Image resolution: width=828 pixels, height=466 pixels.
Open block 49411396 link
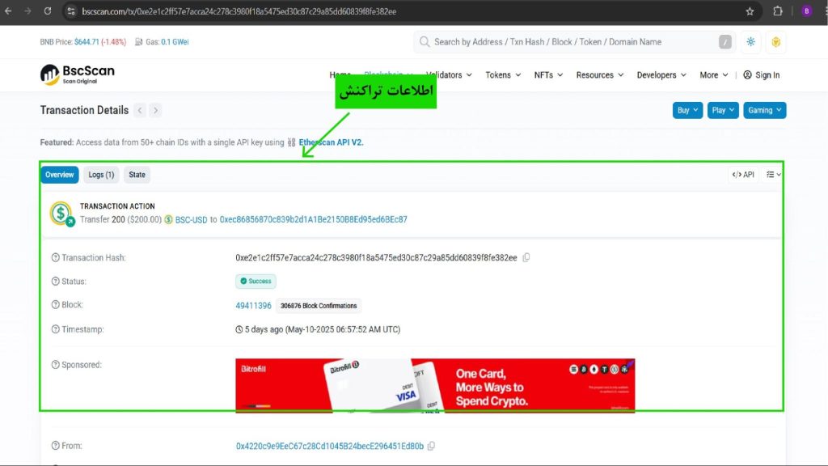tap(253, 306)
